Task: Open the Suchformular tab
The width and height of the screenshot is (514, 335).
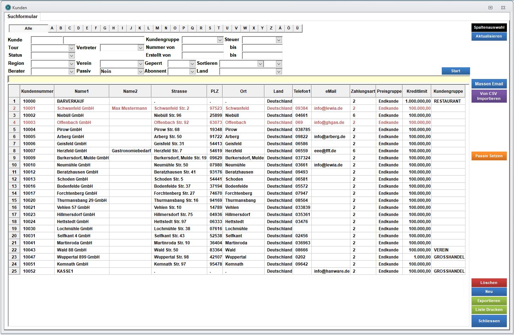Action: (22, 17)
